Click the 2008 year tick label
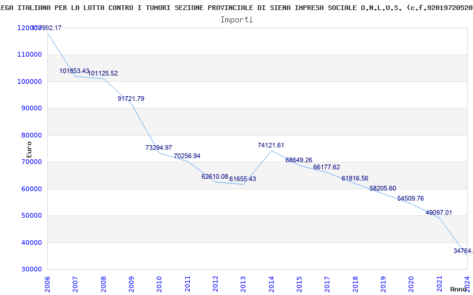The width and height of the screenshot is (473, 295). (103, 284)
